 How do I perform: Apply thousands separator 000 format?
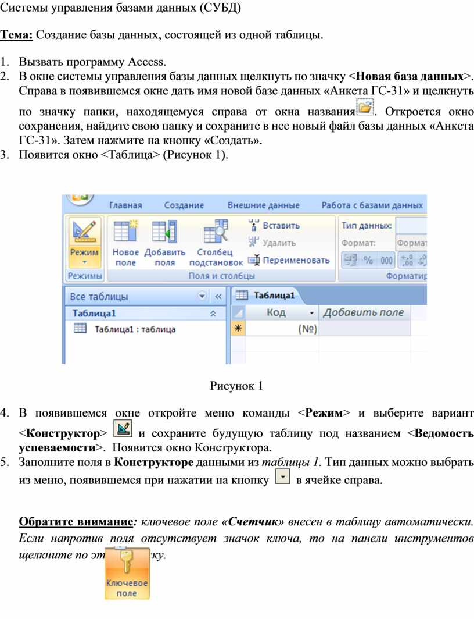pyautogui.click(x=386, y=259)
